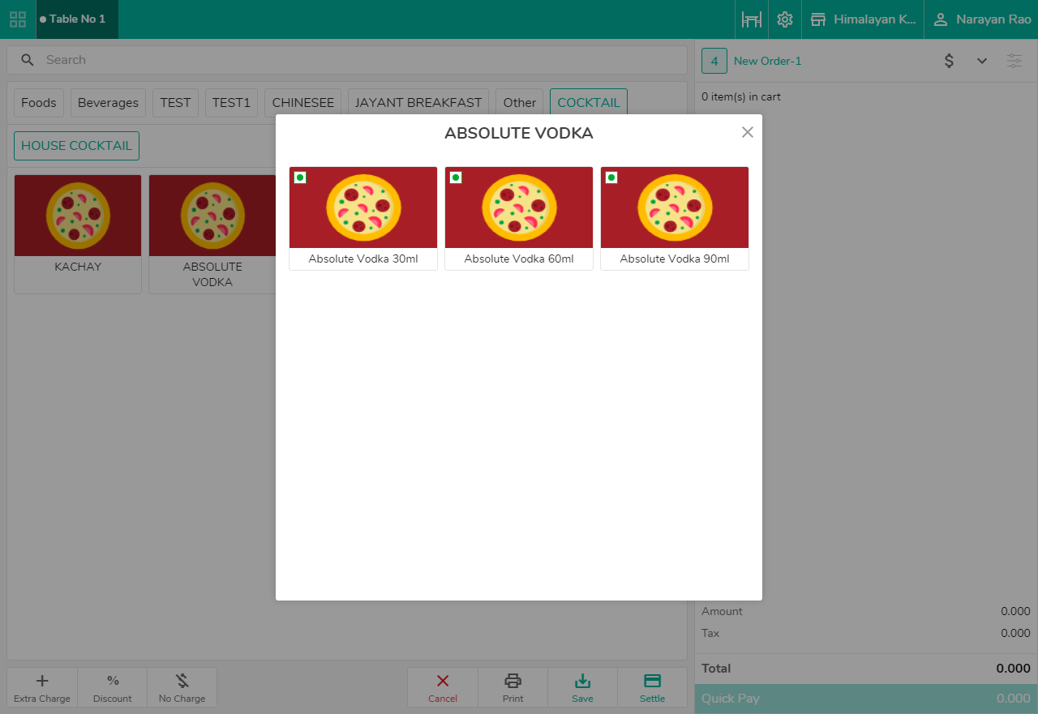Image resolution: width=1038 pixels, height=714 pixels.
Task: Switch to Foods category
Action: [x=39, y=103]
